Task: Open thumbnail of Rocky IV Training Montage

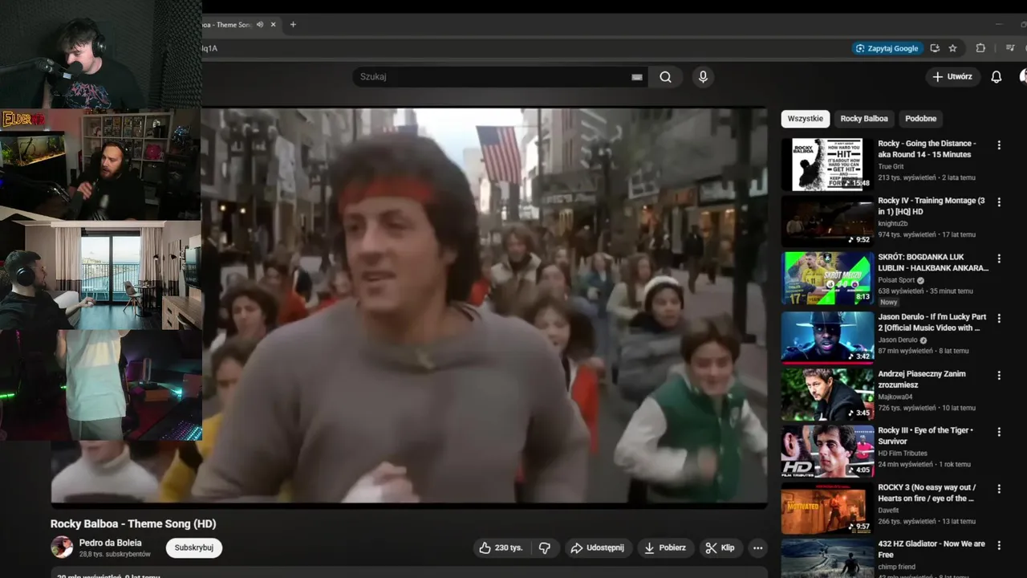Action: tap(827, 222)
